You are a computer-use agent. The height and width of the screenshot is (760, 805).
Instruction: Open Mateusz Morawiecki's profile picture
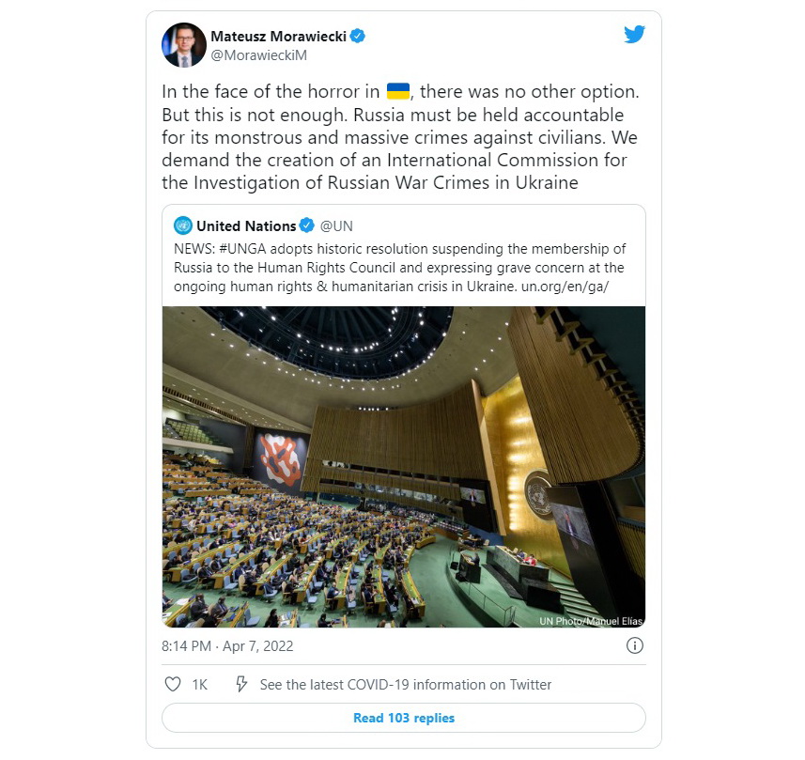tap(184, 45)
